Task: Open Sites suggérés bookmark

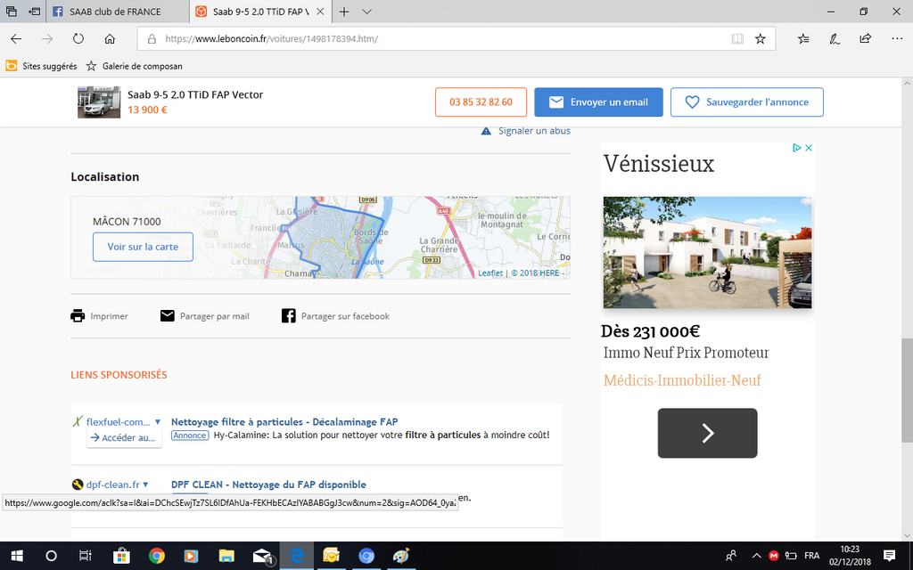Action: click(41, 66)
